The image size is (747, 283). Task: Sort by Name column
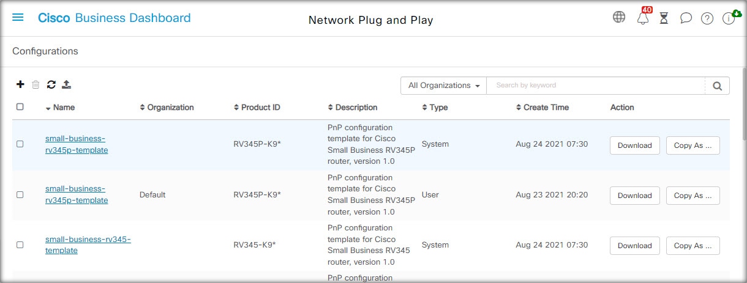click(60, 108)
